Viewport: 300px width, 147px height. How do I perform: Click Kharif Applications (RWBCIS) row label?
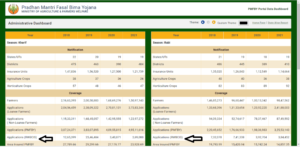[22, 137]
